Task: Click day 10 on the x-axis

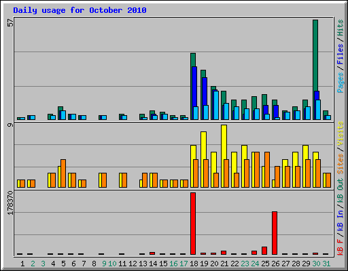Action: point(112,264)
